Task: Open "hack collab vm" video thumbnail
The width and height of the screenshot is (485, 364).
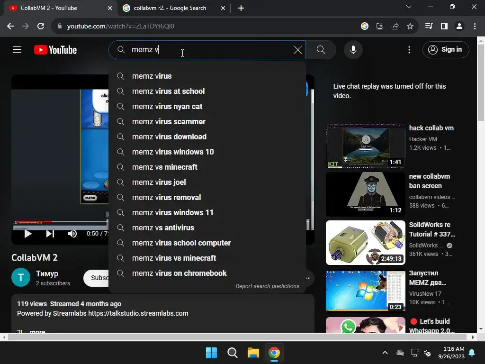Action: 365,146
